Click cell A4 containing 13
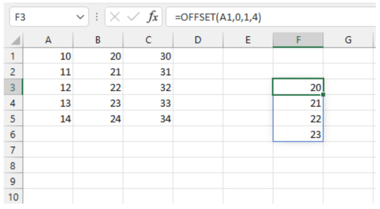Image resolution: width=380 pixels, height=209 pixels. (x=48, y=103)
